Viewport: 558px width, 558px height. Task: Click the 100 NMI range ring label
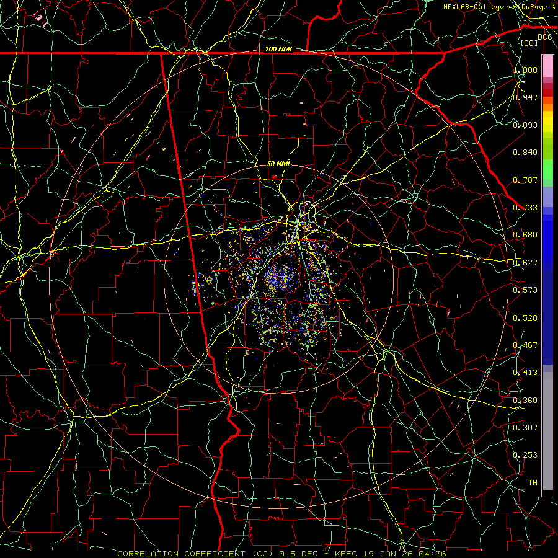point(278,49)
